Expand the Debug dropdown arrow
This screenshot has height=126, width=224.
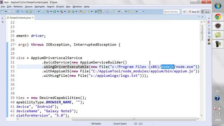51,12
